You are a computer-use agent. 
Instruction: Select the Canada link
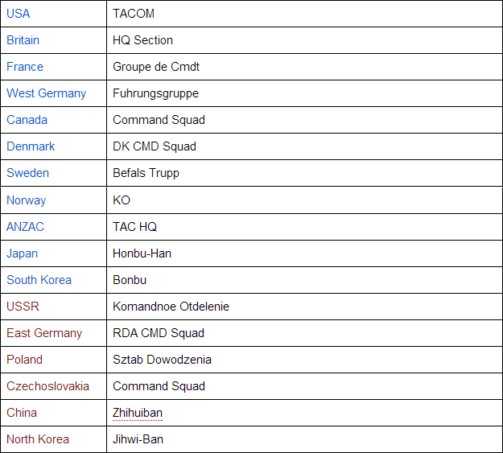(x=27, y=120)
